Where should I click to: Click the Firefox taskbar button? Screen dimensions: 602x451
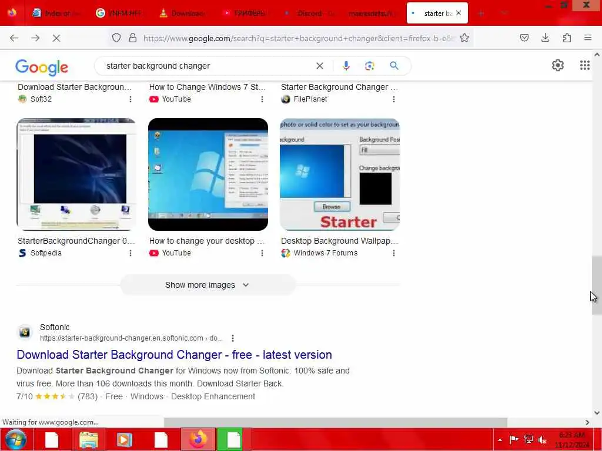(x=198, y=439)
